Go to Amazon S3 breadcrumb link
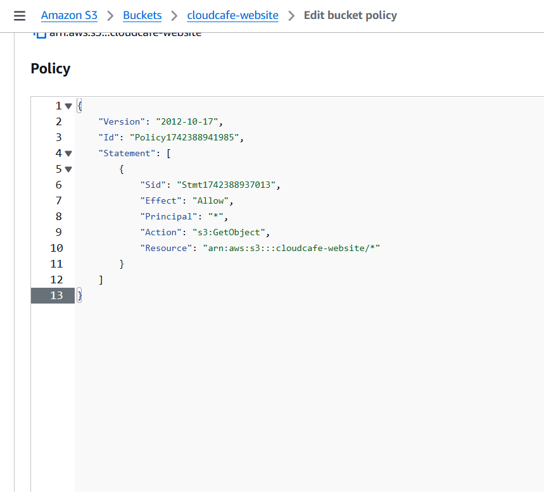Screen dimensions: 544x492 [69, 15]
